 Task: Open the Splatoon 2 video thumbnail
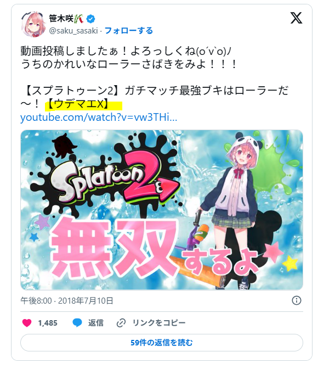tap(162, 210)
